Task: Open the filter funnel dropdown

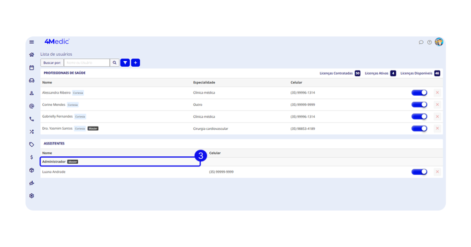Action: 125,63
